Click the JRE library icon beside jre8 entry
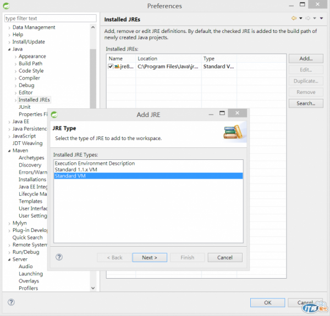The height and width of the screenshot is (316, 330). [x=117, y=66]
